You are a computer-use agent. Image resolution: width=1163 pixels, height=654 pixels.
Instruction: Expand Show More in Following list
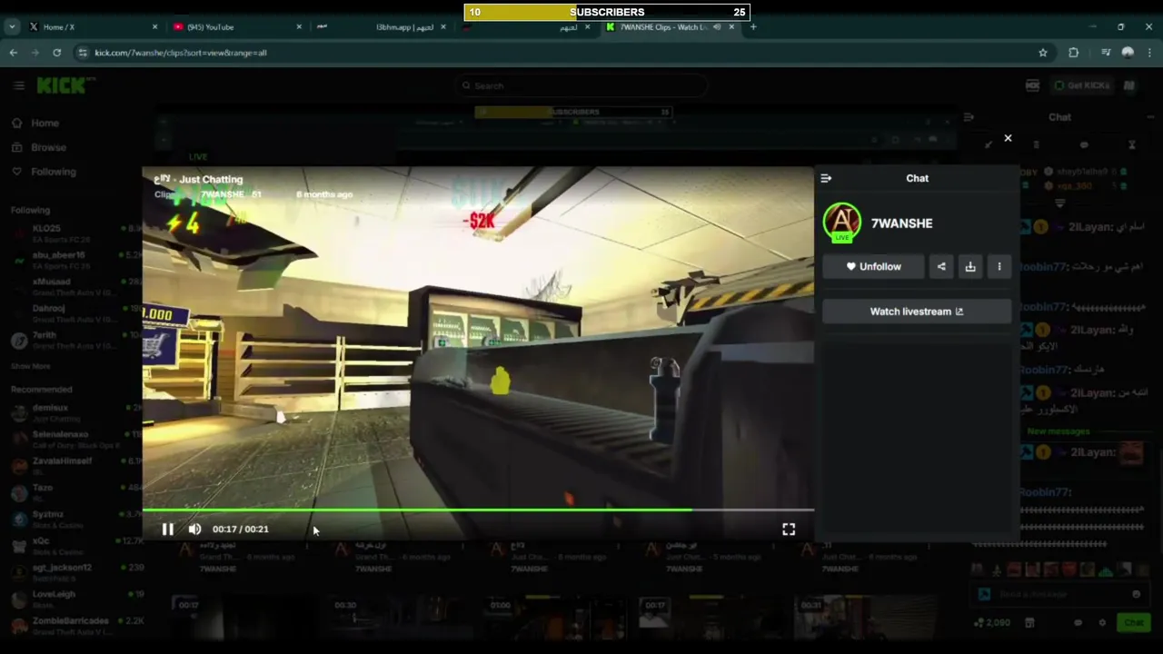click(31, 366)
